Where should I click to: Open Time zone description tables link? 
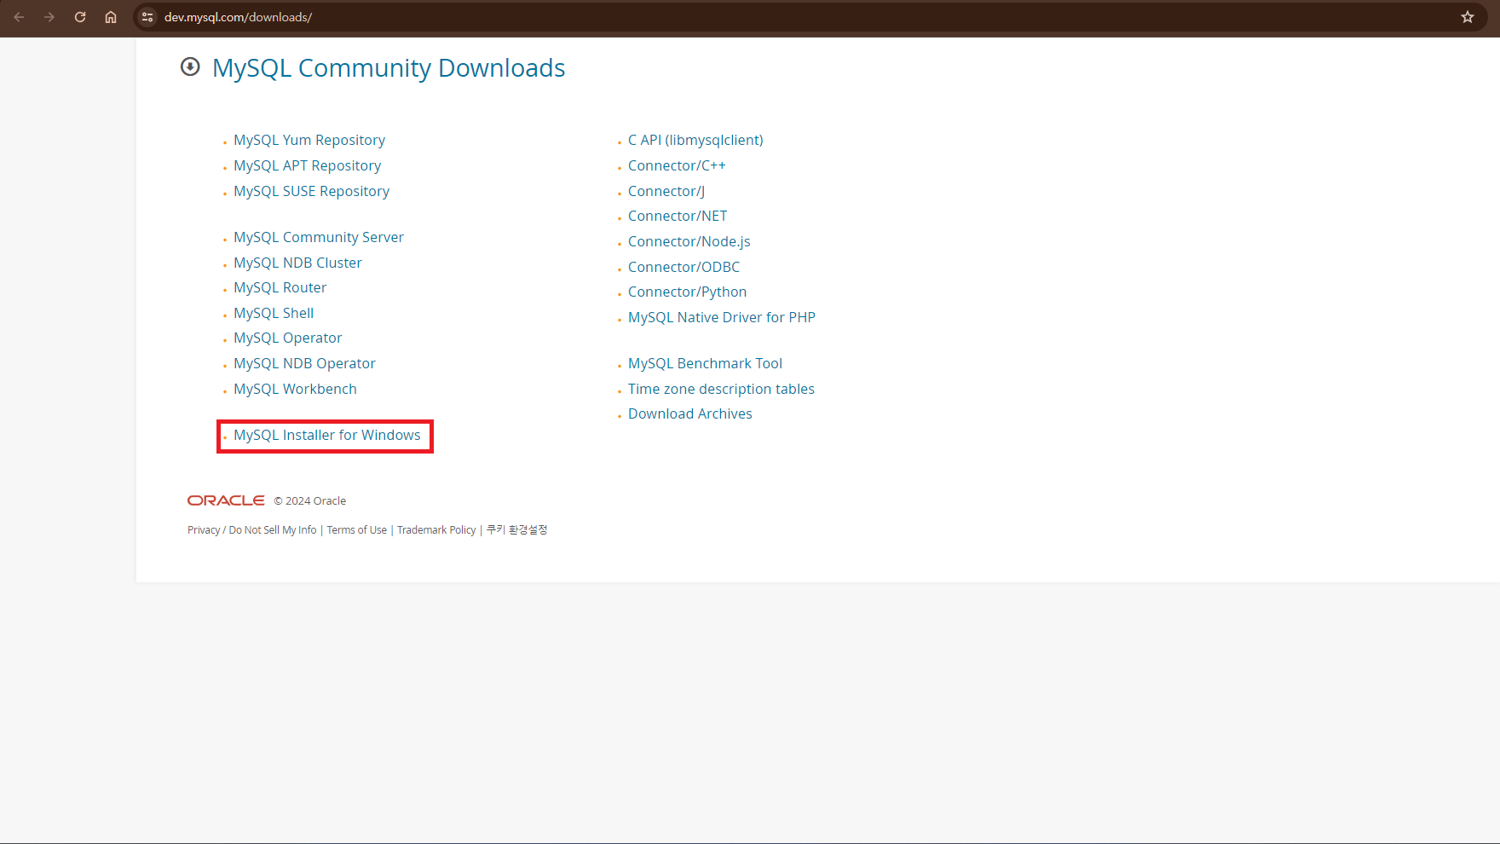pyautogui.click(x=721, y=389)
